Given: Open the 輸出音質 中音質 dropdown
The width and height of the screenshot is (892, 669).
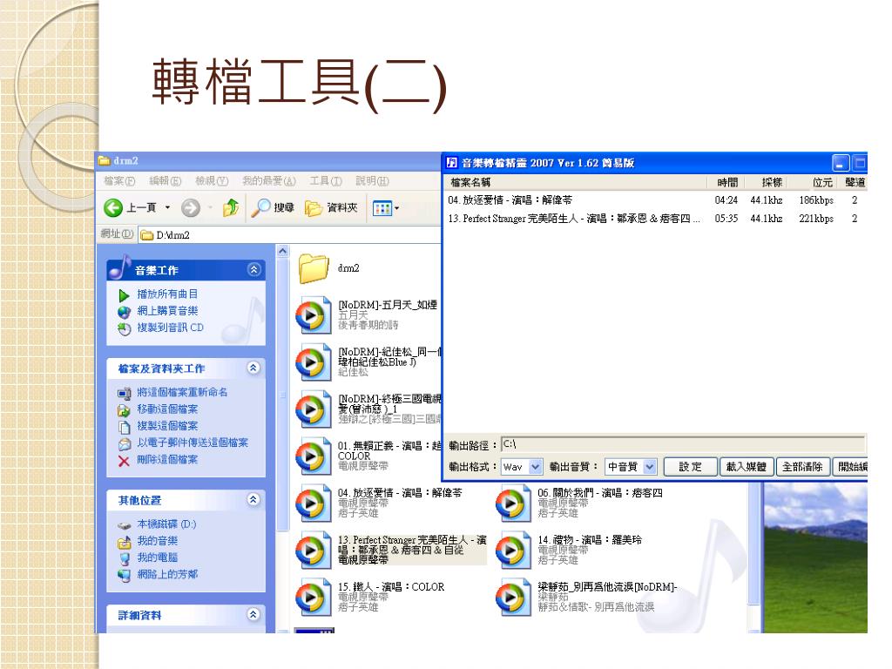Looking at the screenshot, I should pyautogui.click(x=650, y=467).
